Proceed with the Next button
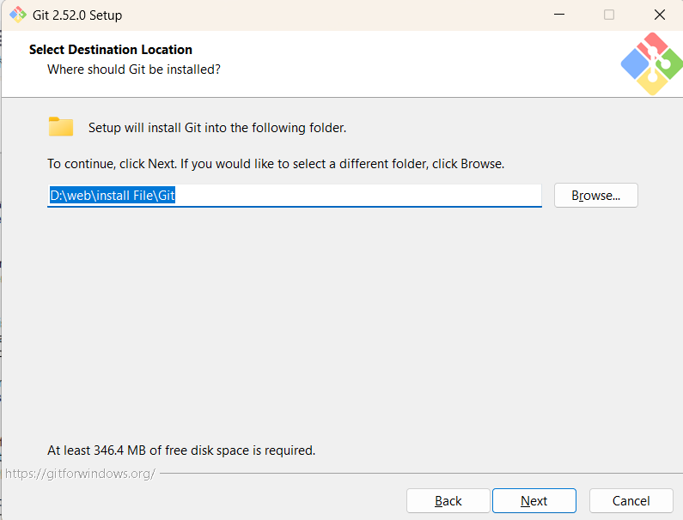Viewport: 683px width, 520px height. pyautogui.click(x=534, y=501)
